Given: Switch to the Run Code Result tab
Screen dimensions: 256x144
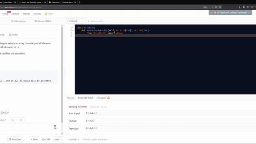Looking at the screenshot, I should 85,98.
